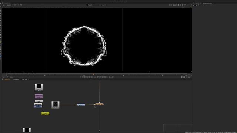The image size is (237, 133).
Task: Select the yellow node in node graph
Action: pos(45,113)
